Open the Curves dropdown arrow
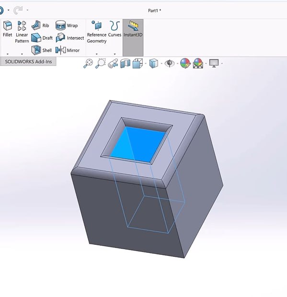The image size is (287, 297). coord(115,54)
